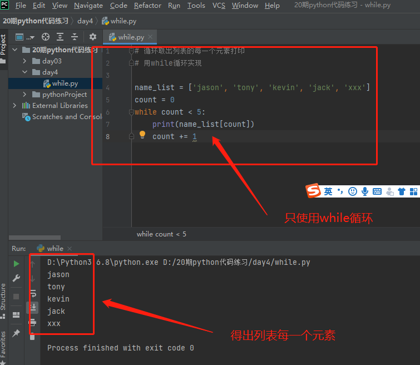
Task: Open the VCS menu
Action: (219, 6)
